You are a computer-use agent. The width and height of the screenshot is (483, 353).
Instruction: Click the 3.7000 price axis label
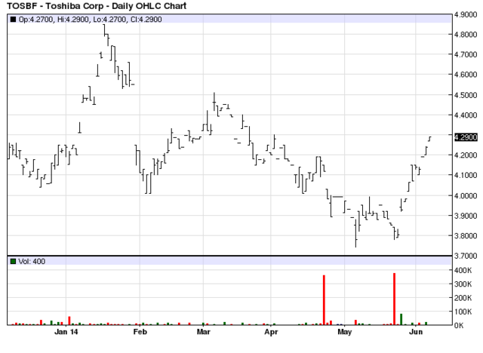466,256
